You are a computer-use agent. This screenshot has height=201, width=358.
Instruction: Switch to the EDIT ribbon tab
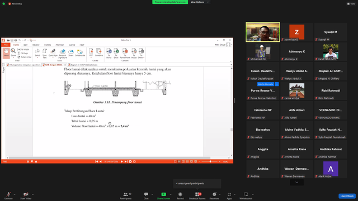(26, 45)
